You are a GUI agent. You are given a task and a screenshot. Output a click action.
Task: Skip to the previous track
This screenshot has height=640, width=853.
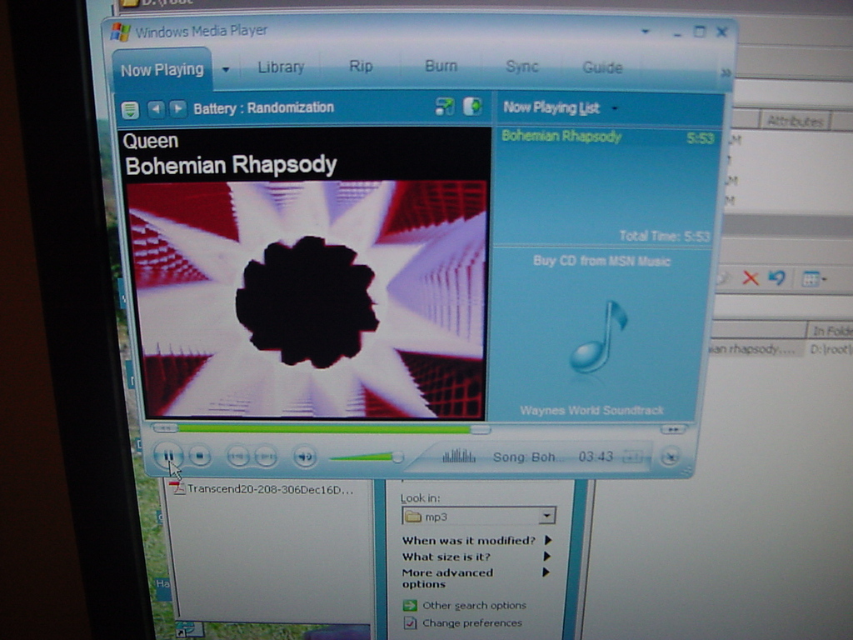(x=237, y=456)
